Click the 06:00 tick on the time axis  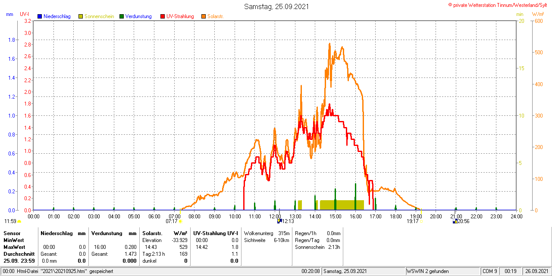[x=154, y=216]
